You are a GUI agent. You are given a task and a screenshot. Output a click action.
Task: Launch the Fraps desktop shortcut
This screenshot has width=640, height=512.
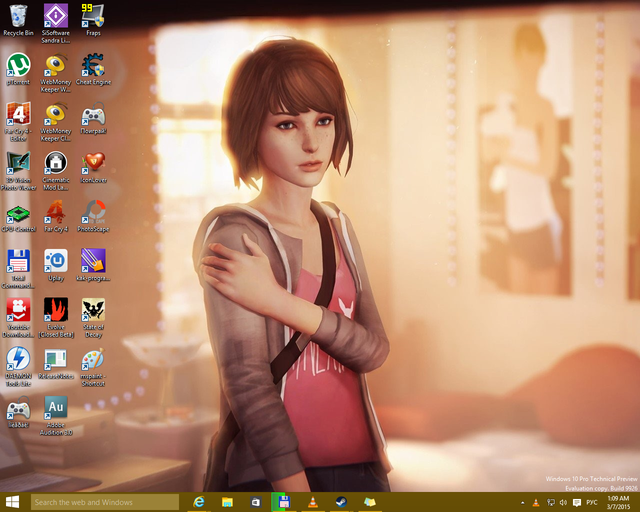pos(93,20)
